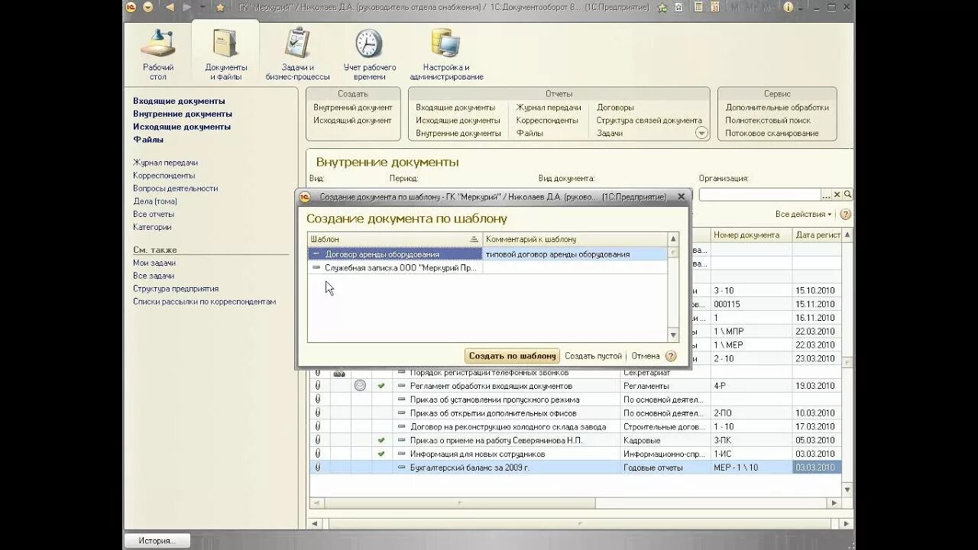This screenshot has height=550, width=978.
Task: Open Мои задачи link
Action: [154, 263]
